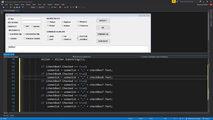Click the Undo toolbar icon

coord(23,7)
